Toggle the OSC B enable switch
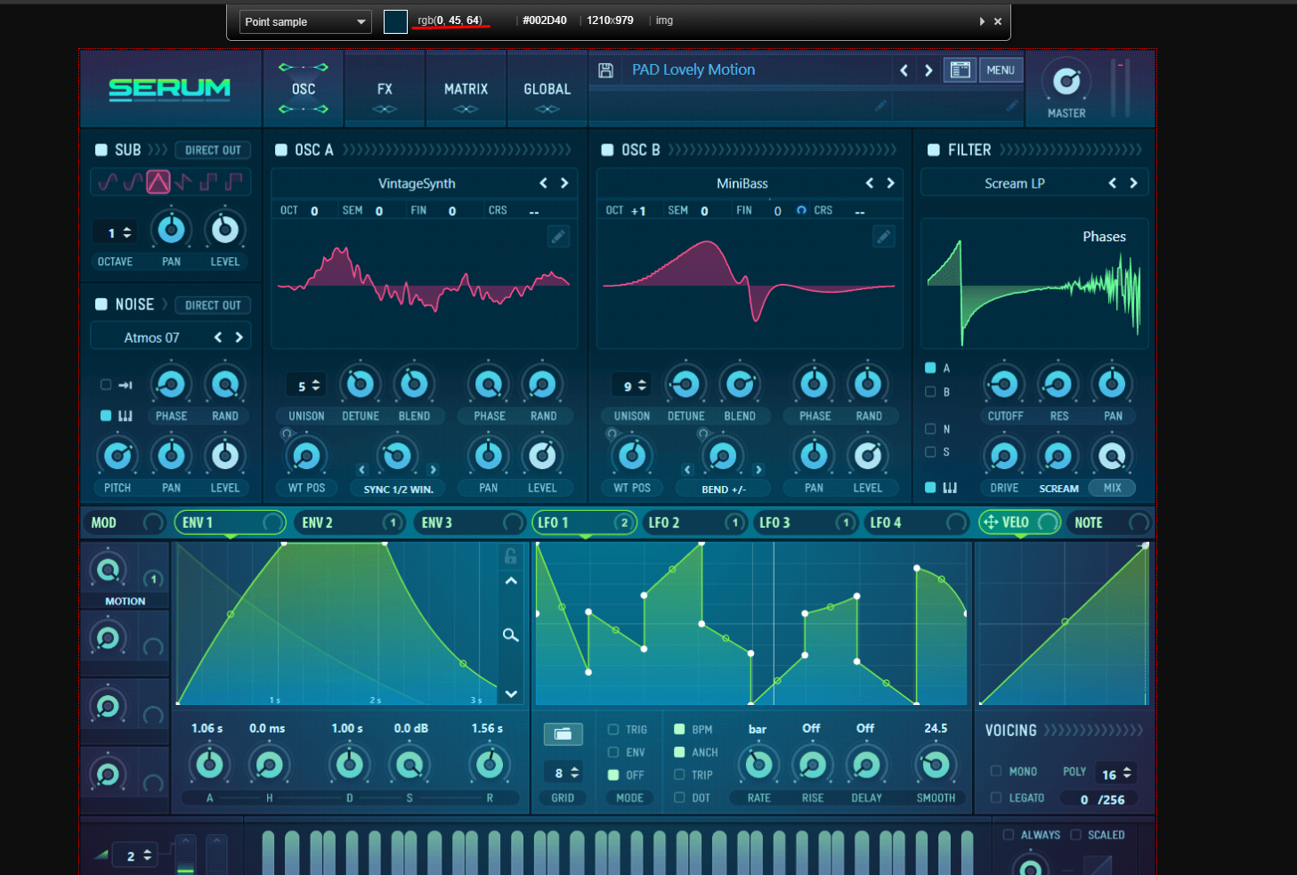Image resolution: width=1297 pixels, height=875 pixels. [x=607, y=150]
